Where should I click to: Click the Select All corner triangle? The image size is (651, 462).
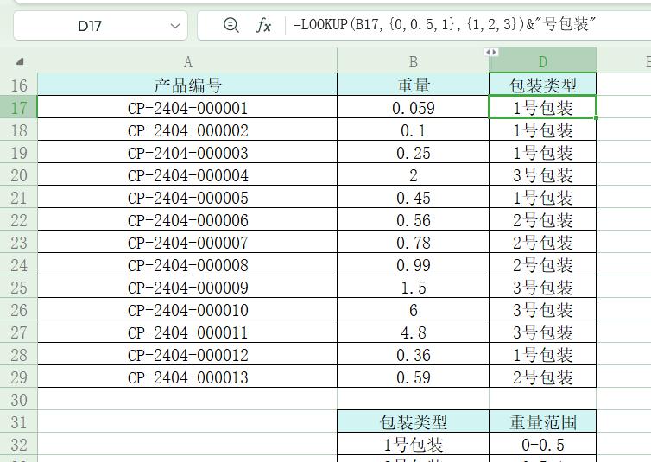click(x=19, y=62)
